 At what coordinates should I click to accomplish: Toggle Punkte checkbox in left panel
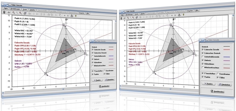92,74
